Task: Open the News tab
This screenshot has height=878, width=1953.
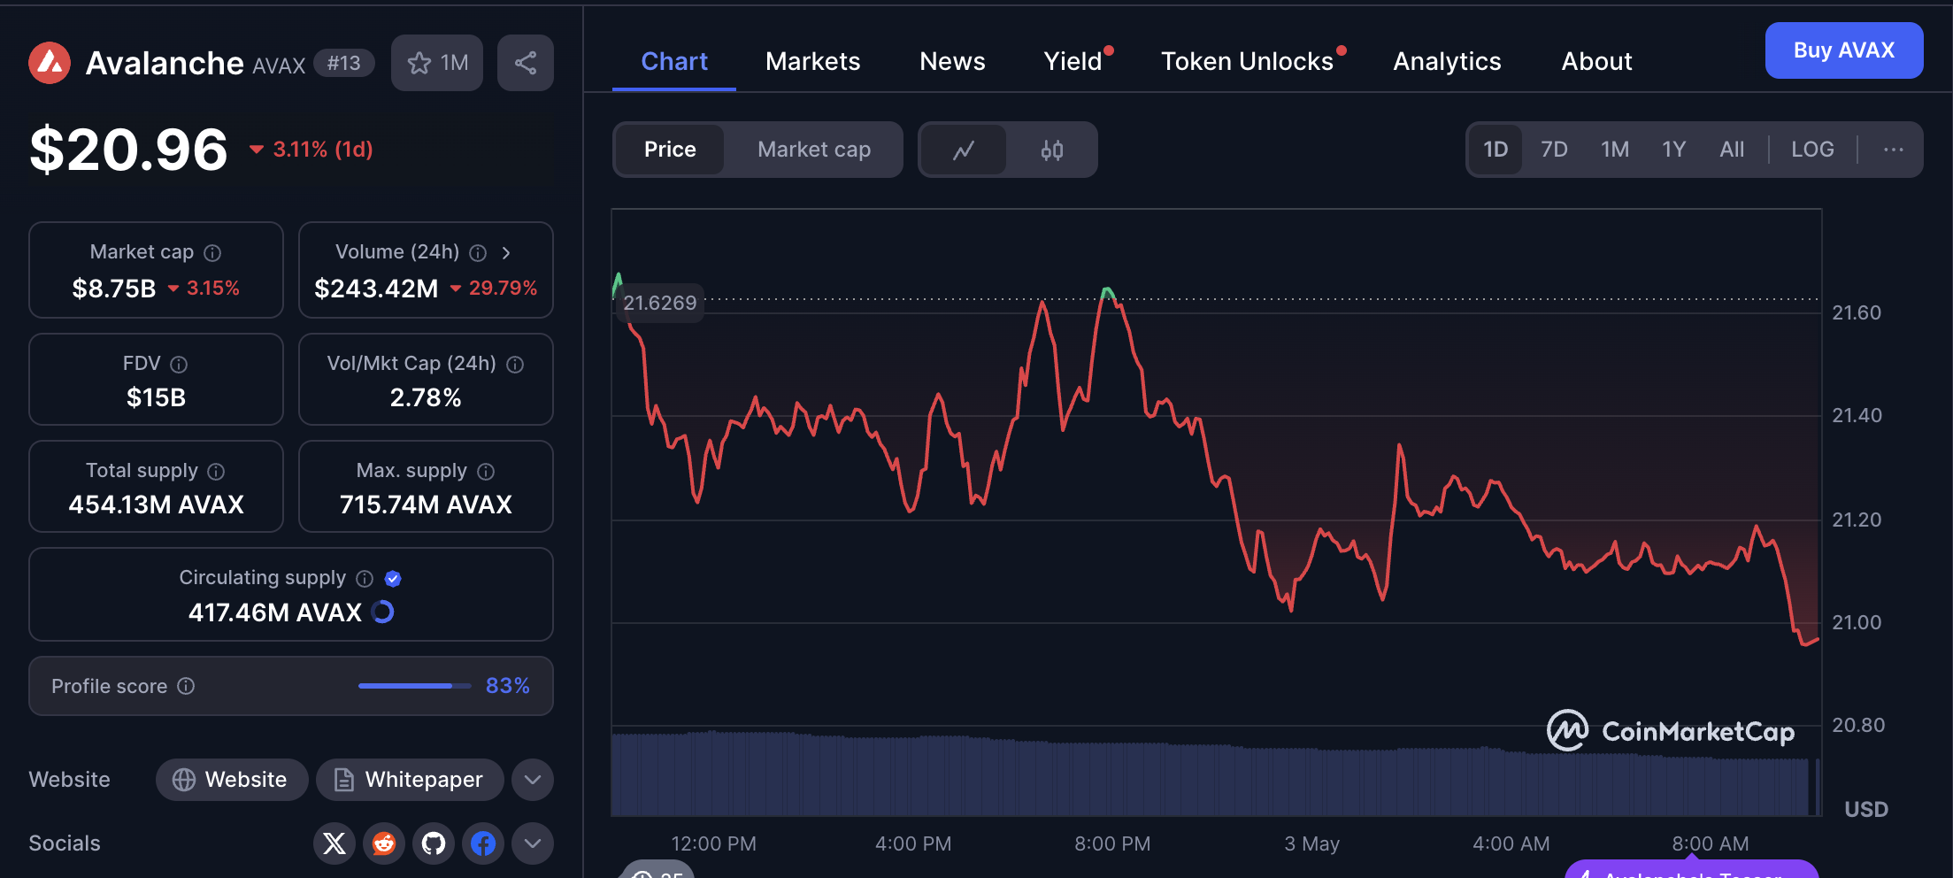Action: click(x=952, y=61)
